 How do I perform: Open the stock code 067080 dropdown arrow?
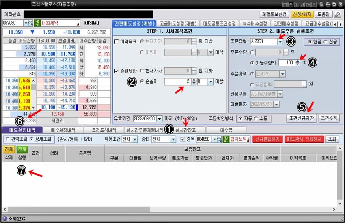tap(26, 23)
